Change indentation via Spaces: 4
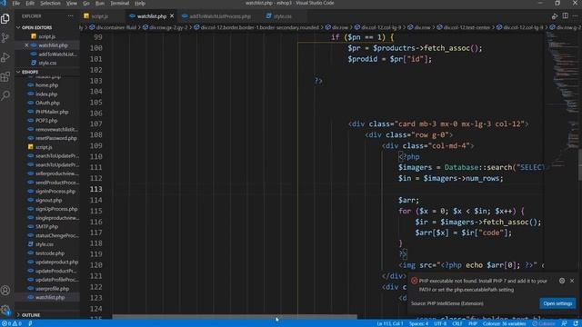Image resolution: width=582 pixels, height=327 pixels. (x=418, y=323)
